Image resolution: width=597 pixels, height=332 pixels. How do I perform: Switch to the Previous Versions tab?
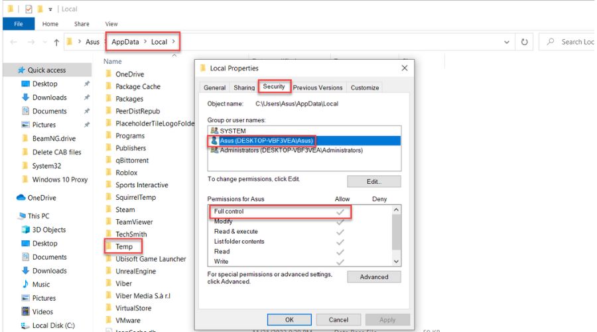[318, 88]
